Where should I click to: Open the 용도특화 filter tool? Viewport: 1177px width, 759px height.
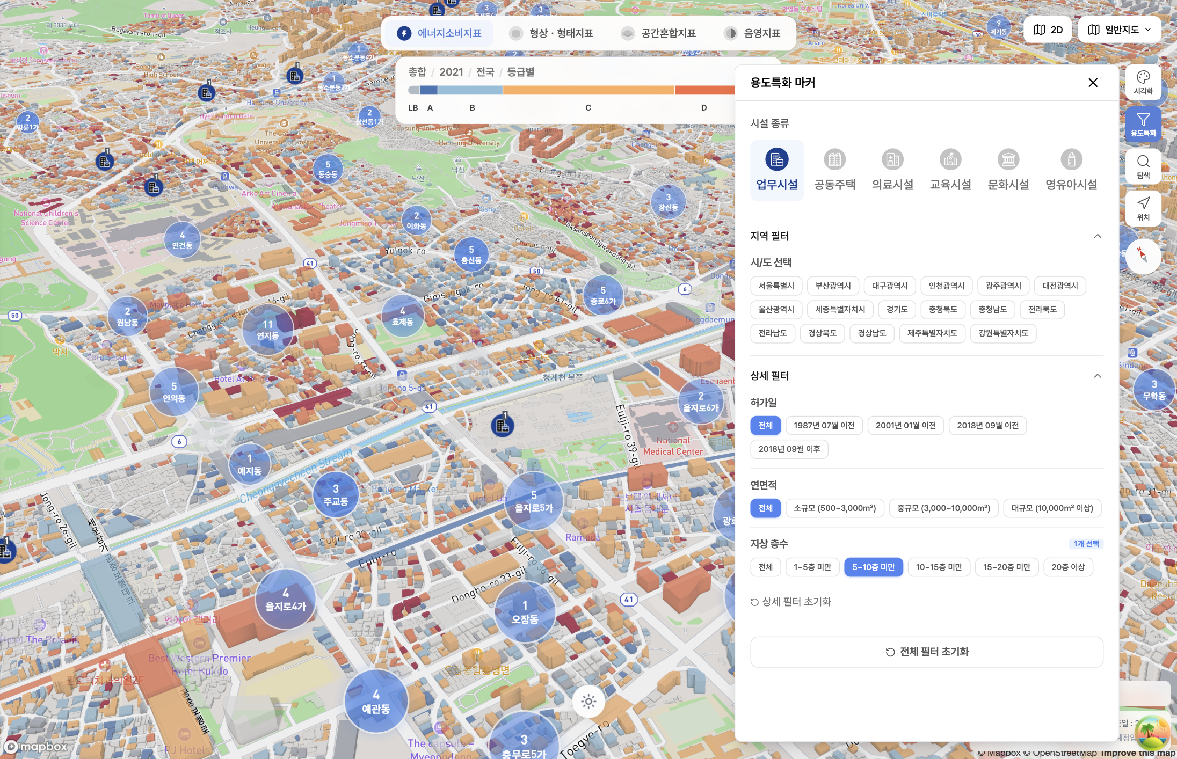coord(1143,124)
